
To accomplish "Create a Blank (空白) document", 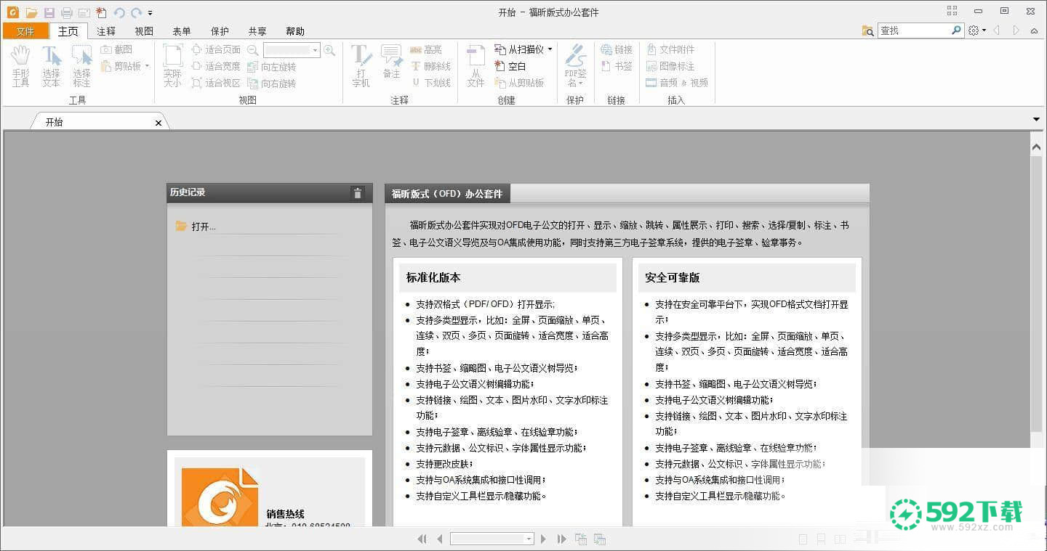I will pyautogui.click(x=510, y=66).
